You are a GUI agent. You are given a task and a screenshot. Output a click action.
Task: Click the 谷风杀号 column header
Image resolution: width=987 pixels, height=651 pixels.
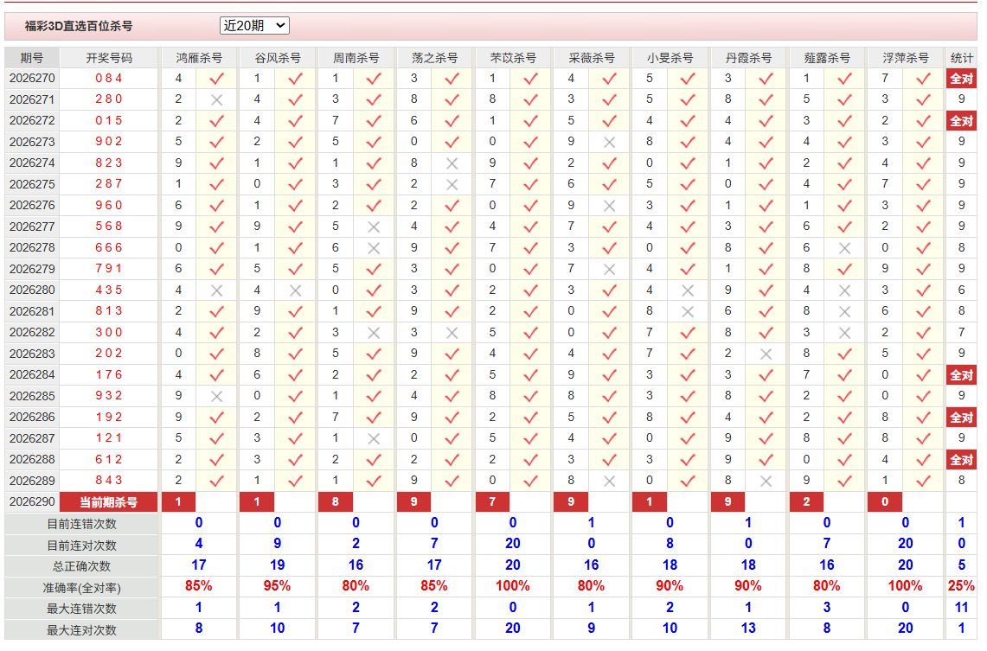[278, 58]
